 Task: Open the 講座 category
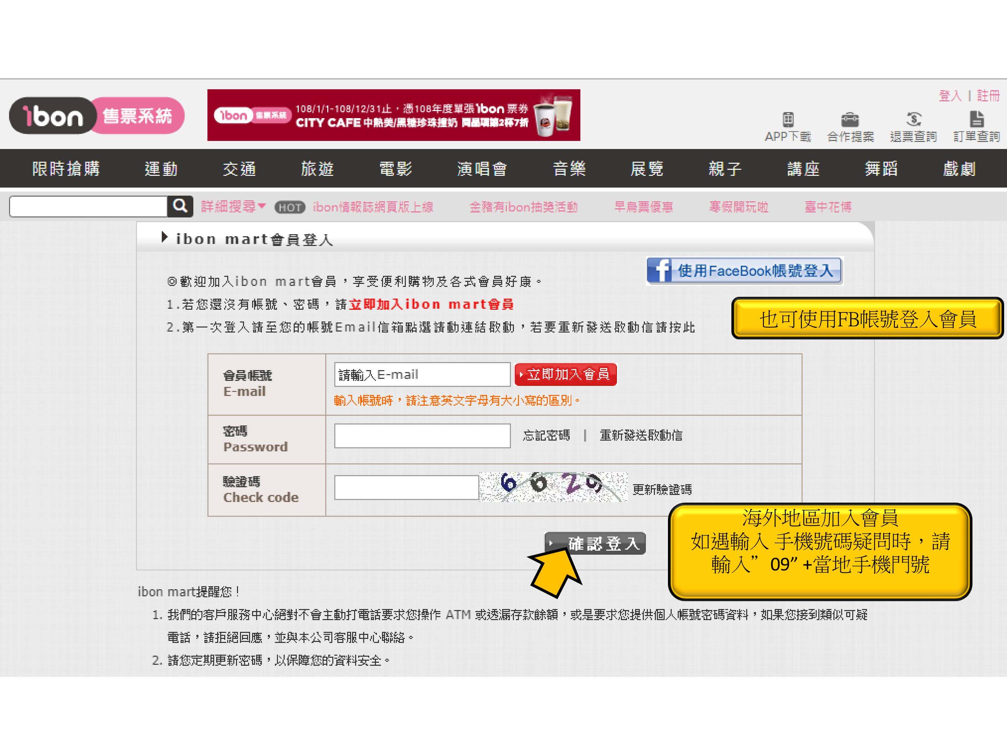point(804,169)
